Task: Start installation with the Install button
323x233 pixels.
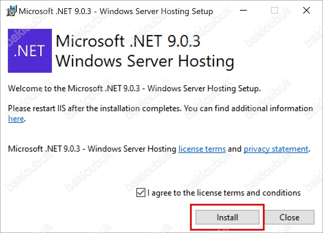Action: coord(227,217)
